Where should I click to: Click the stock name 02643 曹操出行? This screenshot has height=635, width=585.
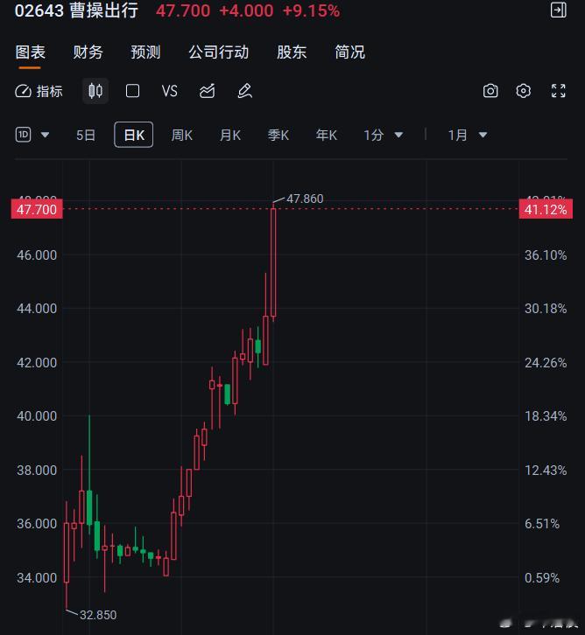76,10
